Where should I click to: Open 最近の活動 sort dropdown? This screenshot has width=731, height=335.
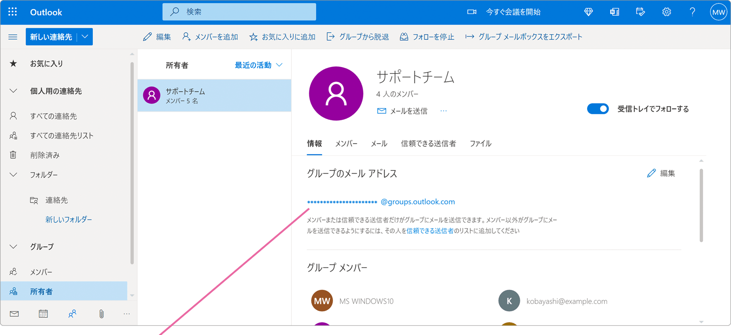tap(259, 65)
